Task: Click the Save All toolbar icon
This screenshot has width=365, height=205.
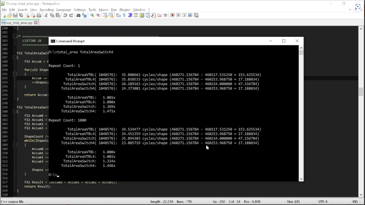Action: pyautogui.click(x=21, y=15)
